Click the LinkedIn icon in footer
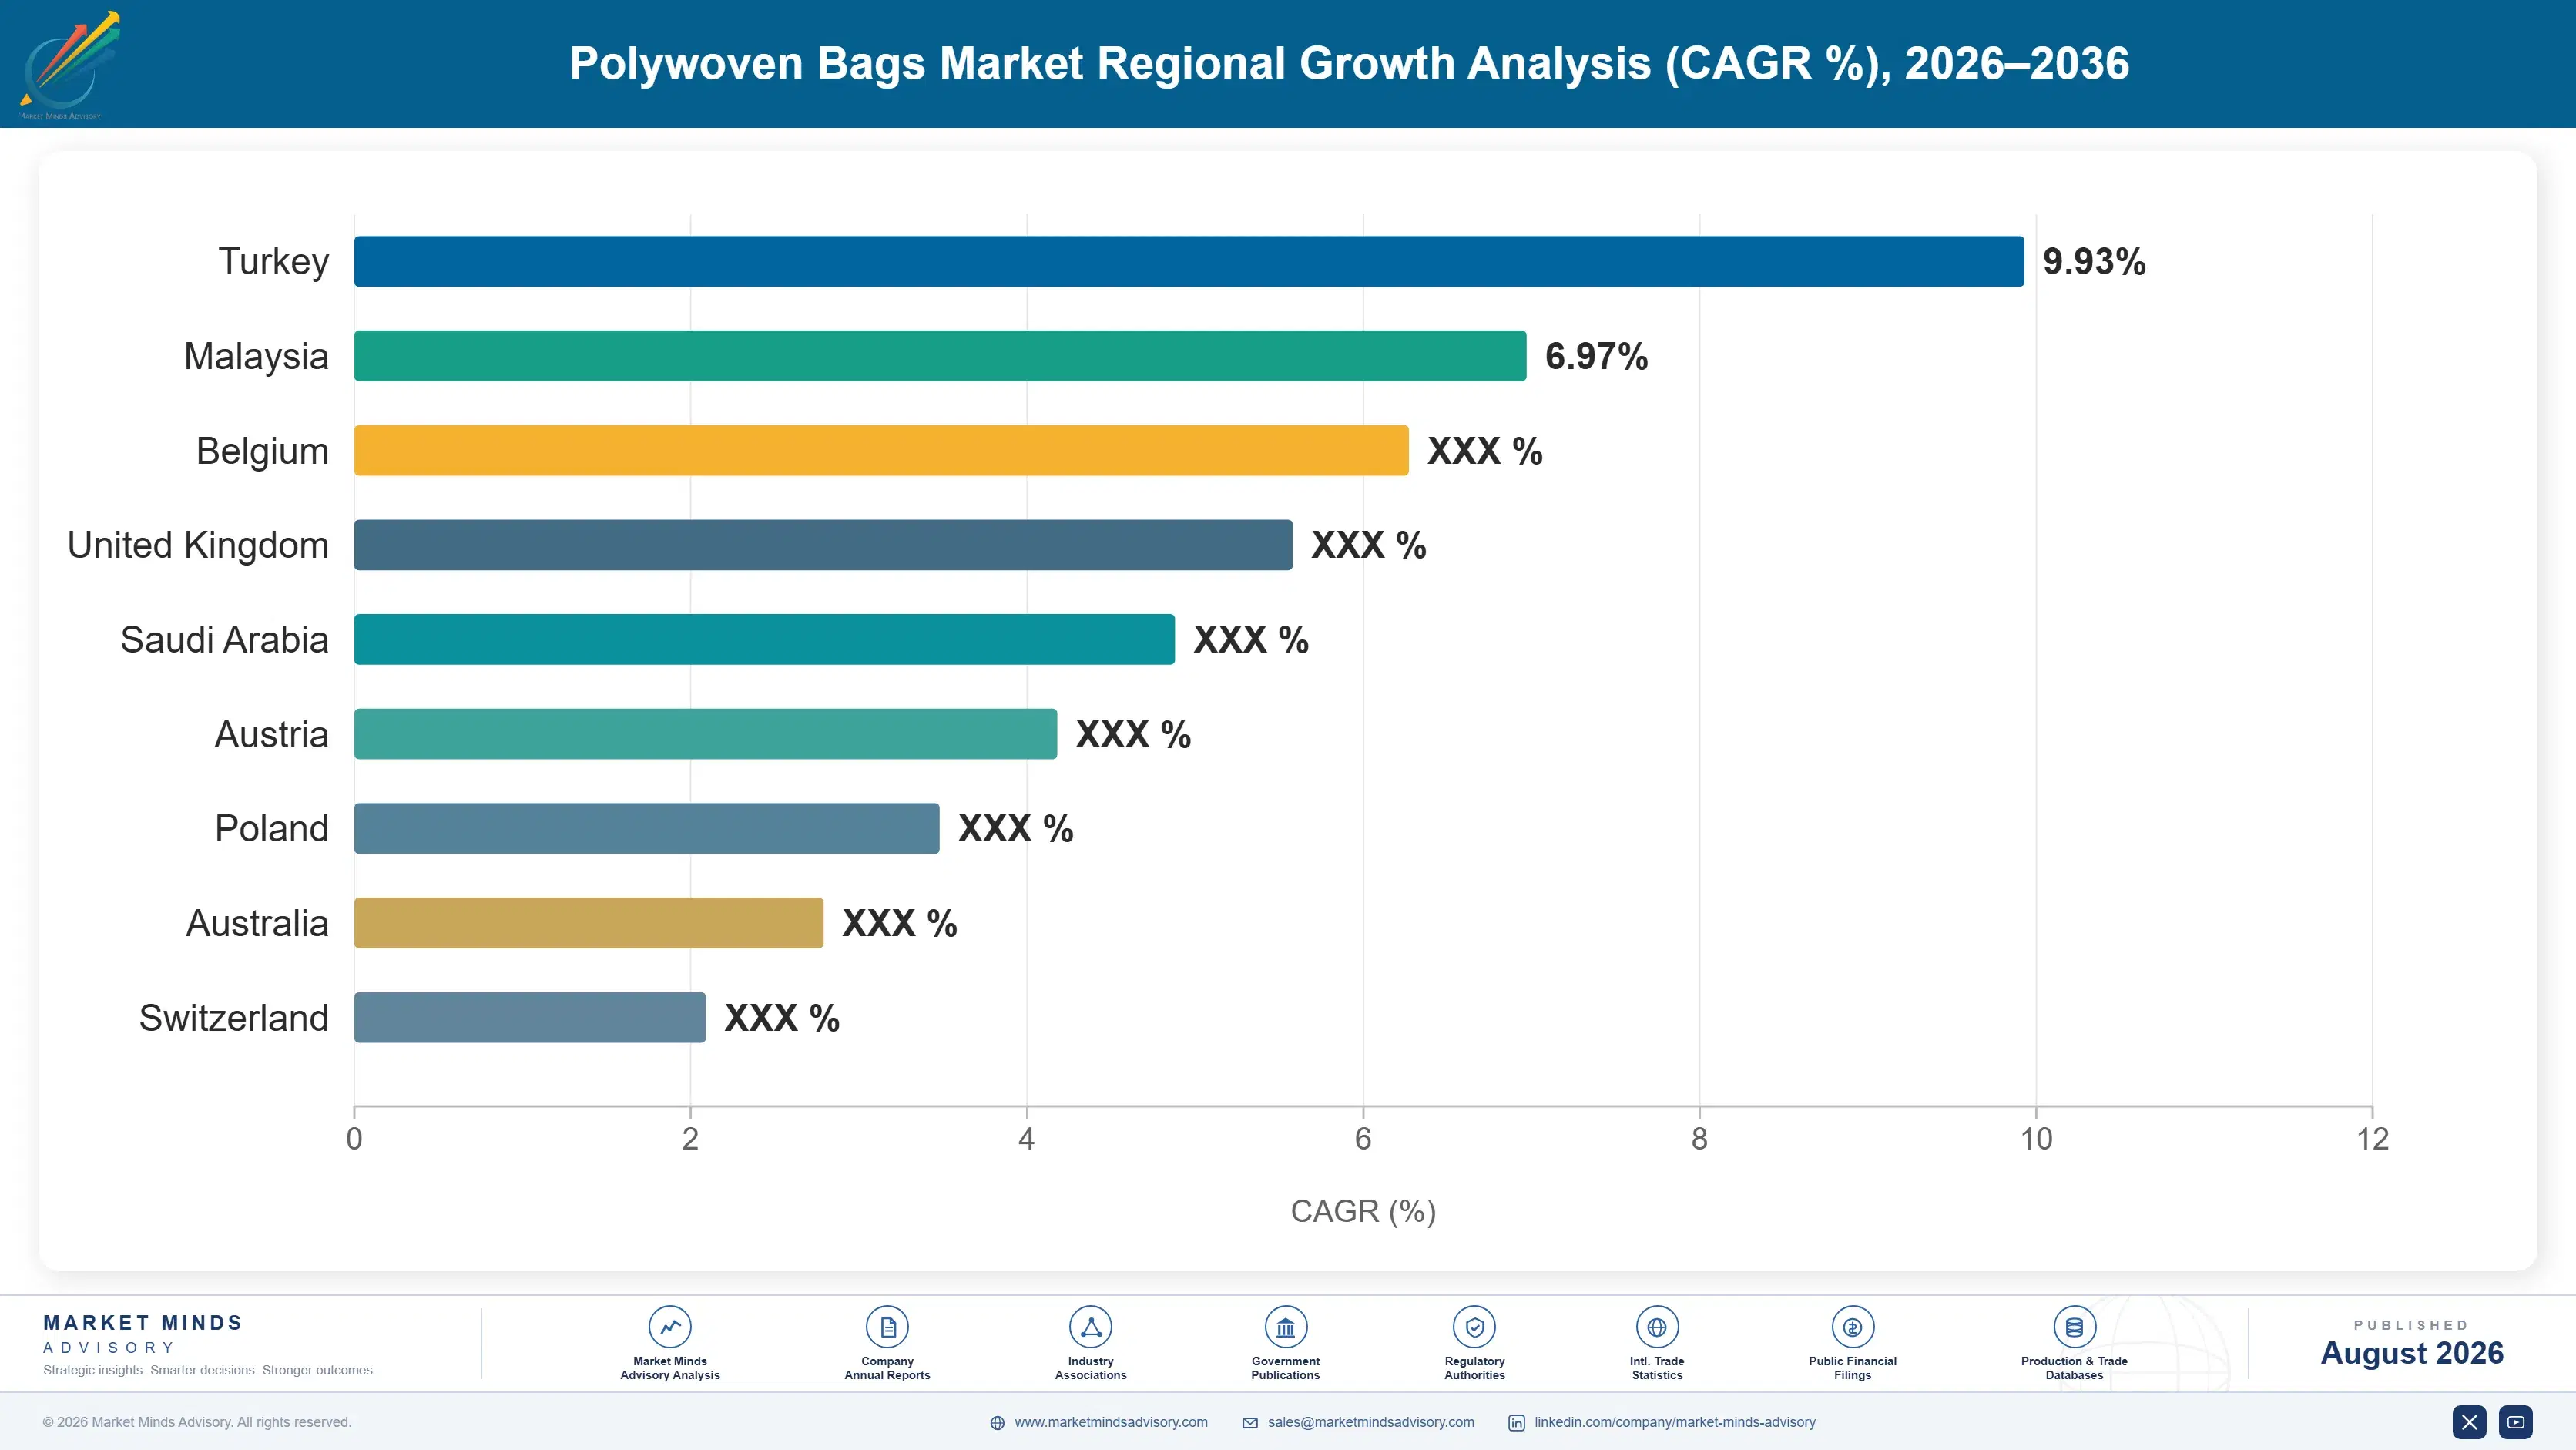2576x1450 pixels. pyautogui.click(x=1516, y=1423)
